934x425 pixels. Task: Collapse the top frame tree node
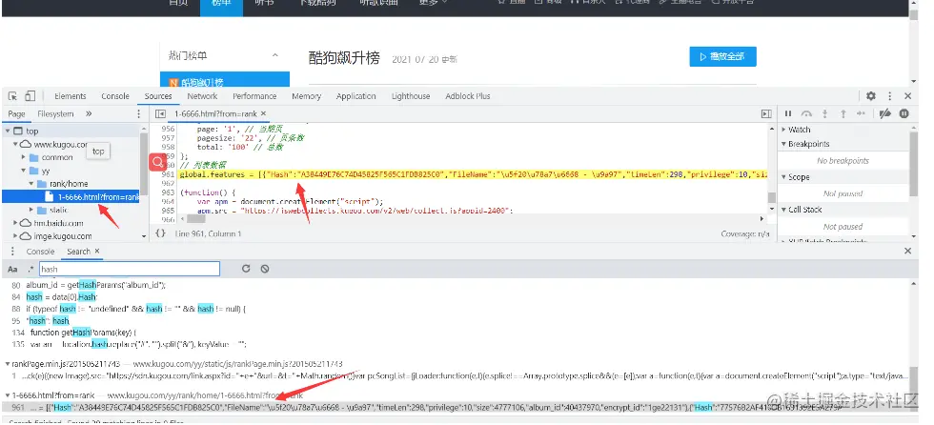(x=8, y=131)
